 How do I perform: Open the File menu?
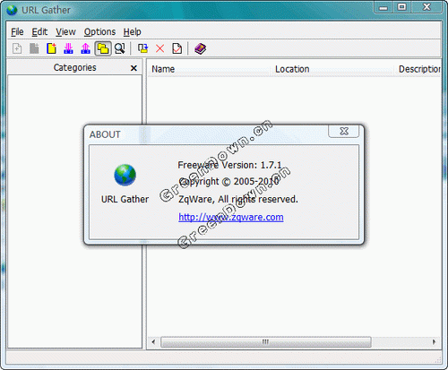click(17, 31)
